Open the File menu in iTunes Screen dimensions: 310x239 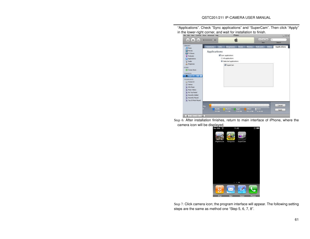pos(184,35)
